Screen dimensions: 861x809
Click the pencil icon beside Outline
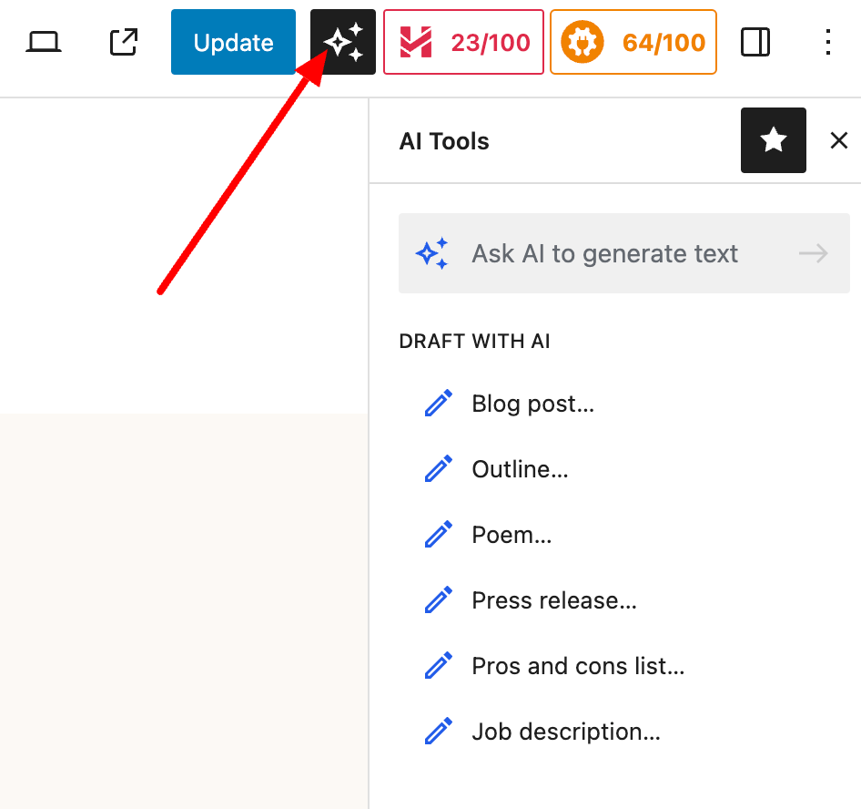click(x=438, y=469)
